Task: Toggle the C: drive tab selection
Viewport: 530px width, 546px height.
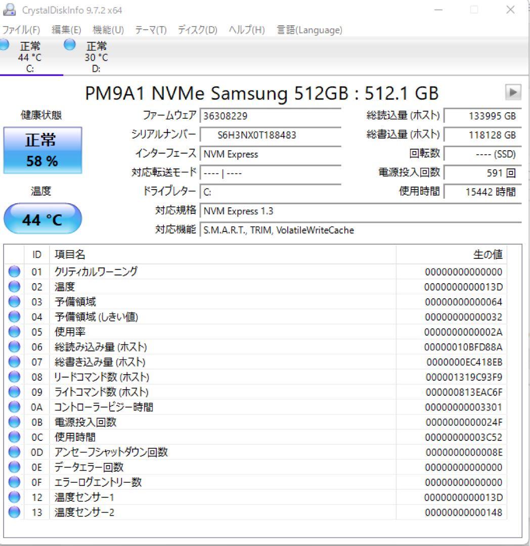Action: coord(30,56)
